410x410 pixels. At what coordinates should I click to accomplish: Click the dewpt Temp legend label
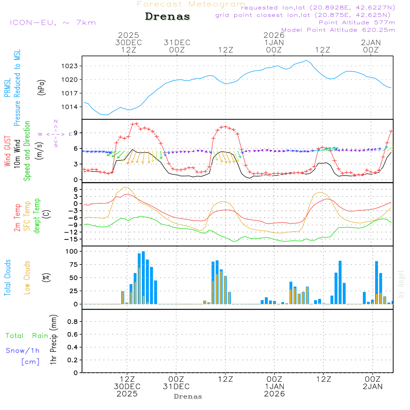(x=37, y=216)
